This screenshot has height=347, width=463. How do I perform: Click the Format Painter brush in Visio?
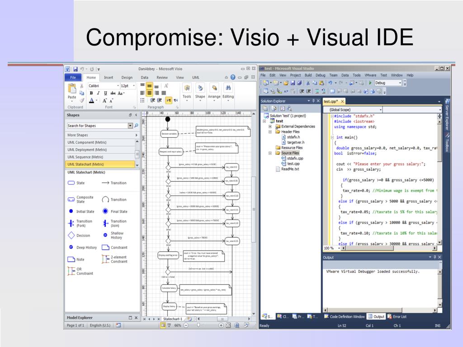(x=82, y=100)
